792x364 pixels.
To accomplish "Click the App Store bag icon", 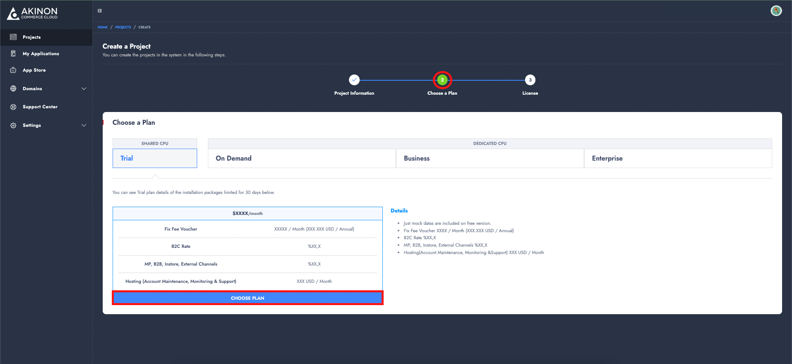I will tap(13, 70).
